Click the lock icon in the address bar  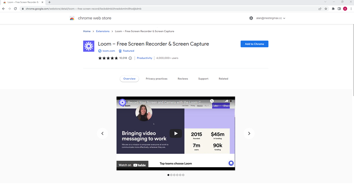[x=23, y=9]
